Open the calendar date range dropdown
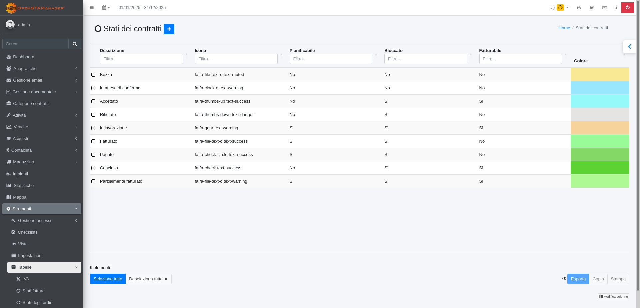 coord(106,7)
